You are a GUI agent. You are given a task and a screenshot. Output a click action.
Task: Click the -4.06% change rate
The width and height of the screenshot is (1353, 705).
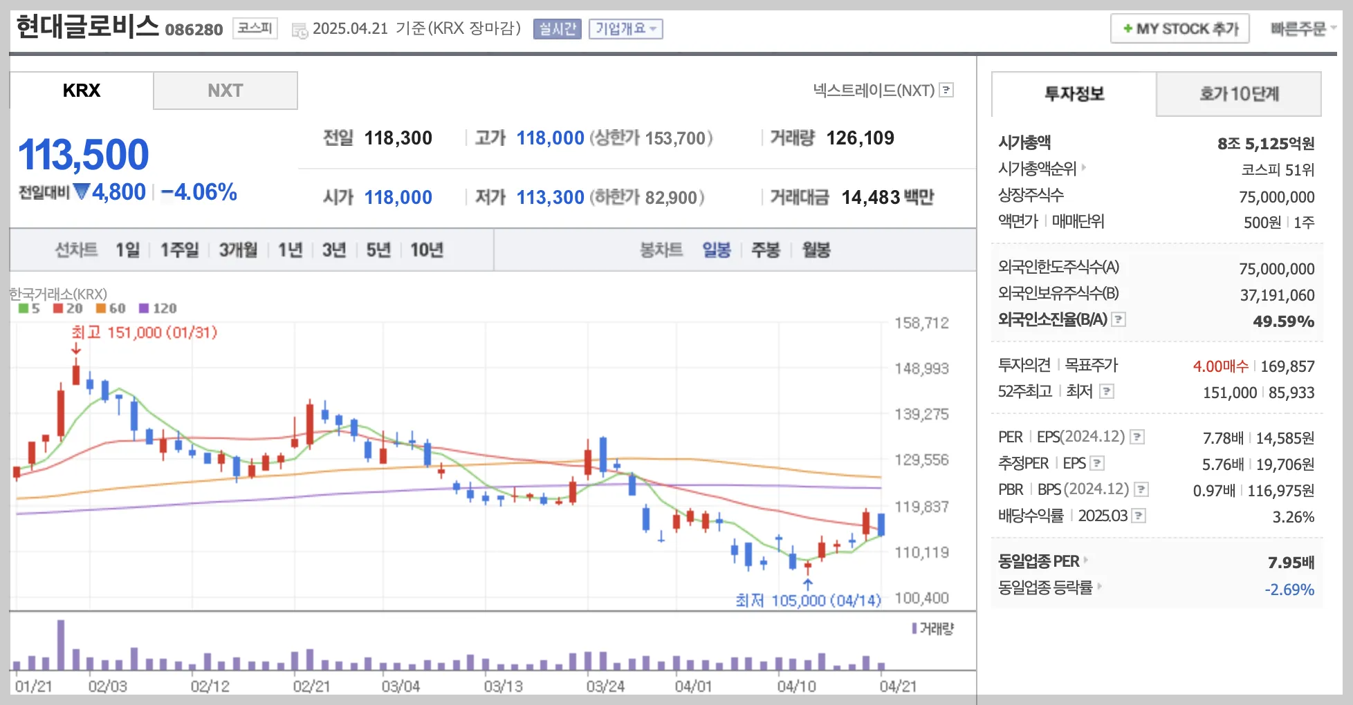[x=199, y=192]
